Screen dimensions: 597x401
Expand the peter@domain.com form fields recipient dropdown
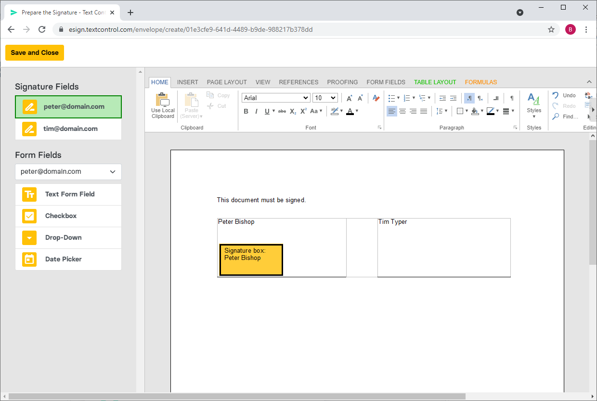coord(68,172)
